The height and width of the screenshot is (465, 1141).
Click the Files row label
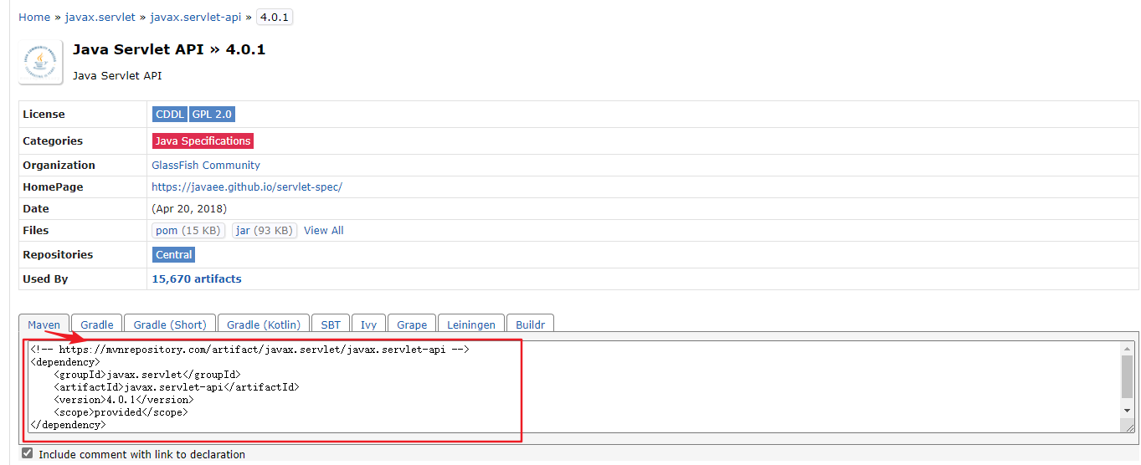coord(36,231)
